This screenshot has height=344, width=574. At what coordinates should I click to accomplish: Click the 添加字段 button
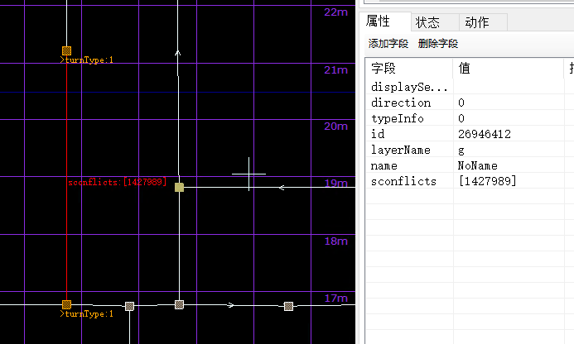pyautogui.click(x=388, y=44)
